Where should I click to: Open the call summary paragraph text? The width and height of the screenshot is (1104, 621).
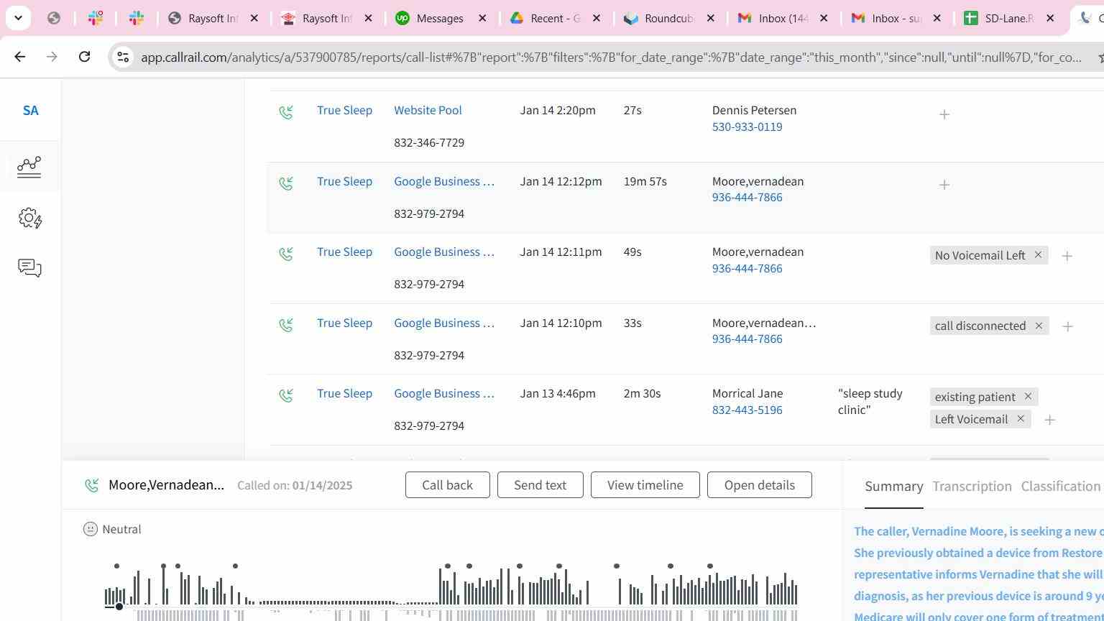(x=978, y=573)
